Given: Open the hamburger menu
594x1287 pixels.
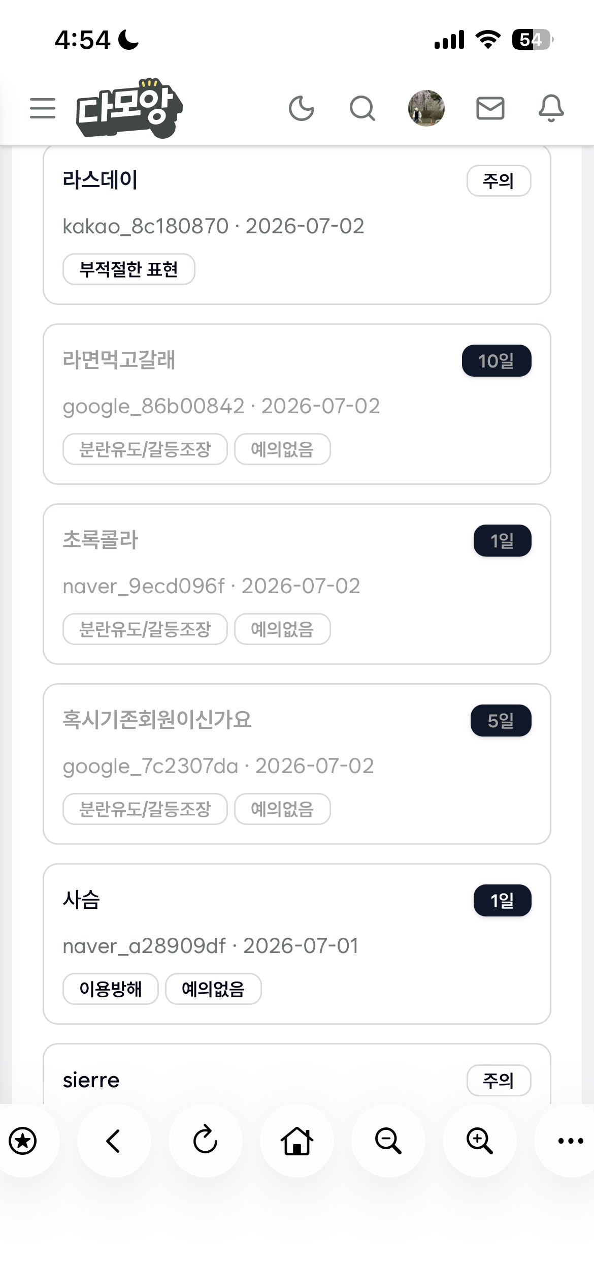Looking at the screenshot, I should pos(43,108).
